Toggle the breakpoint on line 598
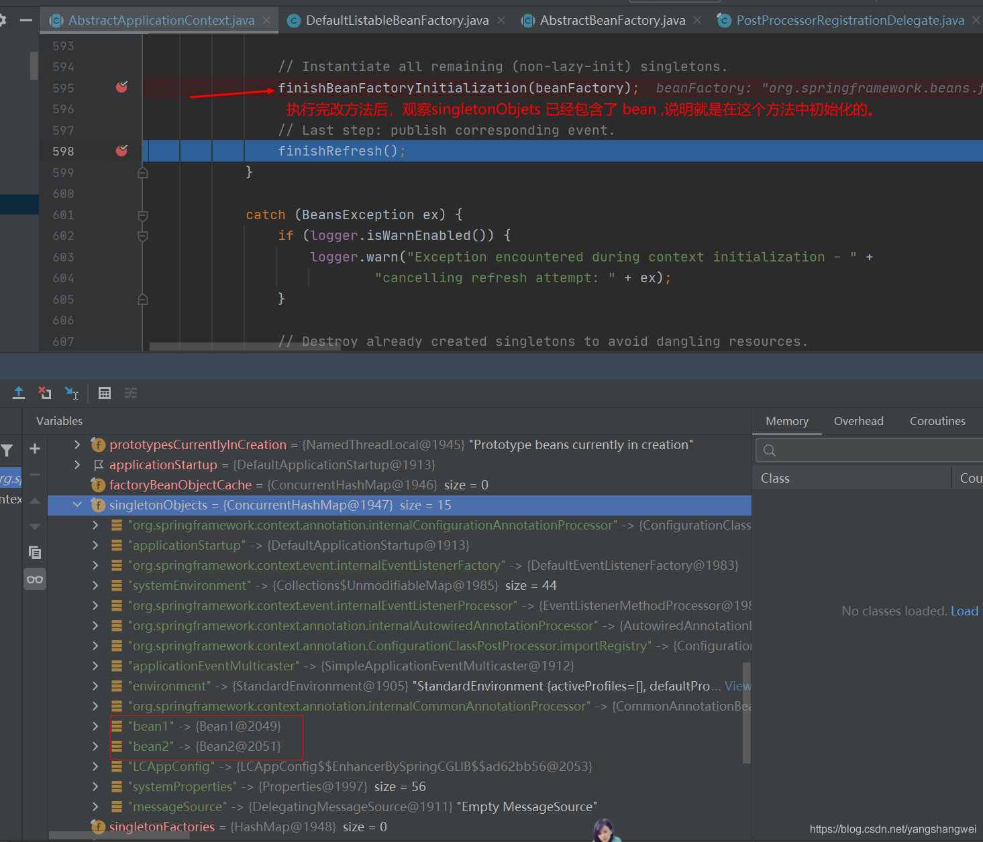Screen dimensions: 983x842 pos(121,151)
